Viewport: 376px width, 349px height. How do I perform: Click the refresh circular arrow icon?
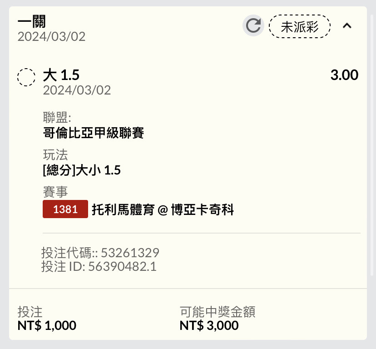(x=253, y=25)
